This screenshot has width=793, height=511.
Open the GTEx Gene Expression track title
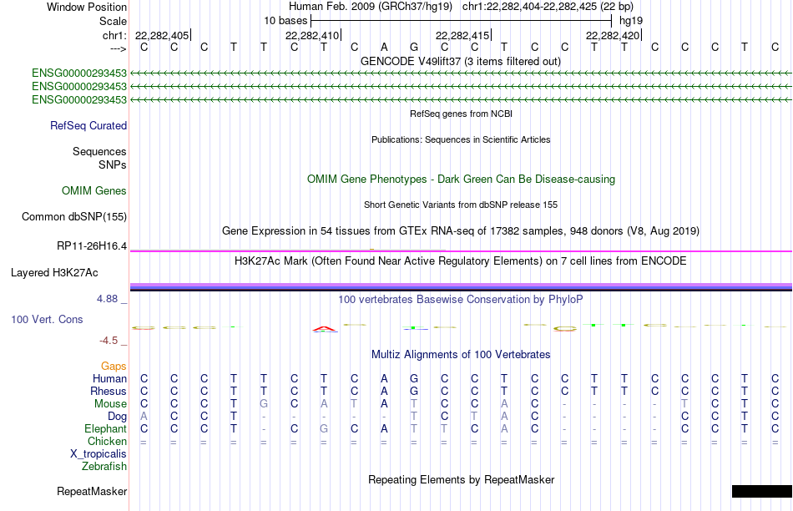click(x=461, y=230)
